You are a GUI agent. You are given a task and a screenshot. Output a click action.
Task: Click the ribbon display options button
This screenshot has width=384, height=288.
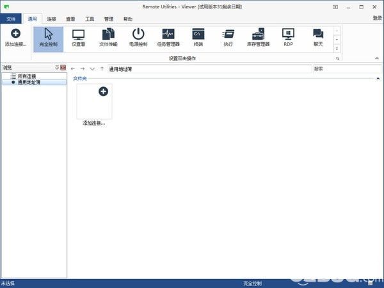pos(335,7)
